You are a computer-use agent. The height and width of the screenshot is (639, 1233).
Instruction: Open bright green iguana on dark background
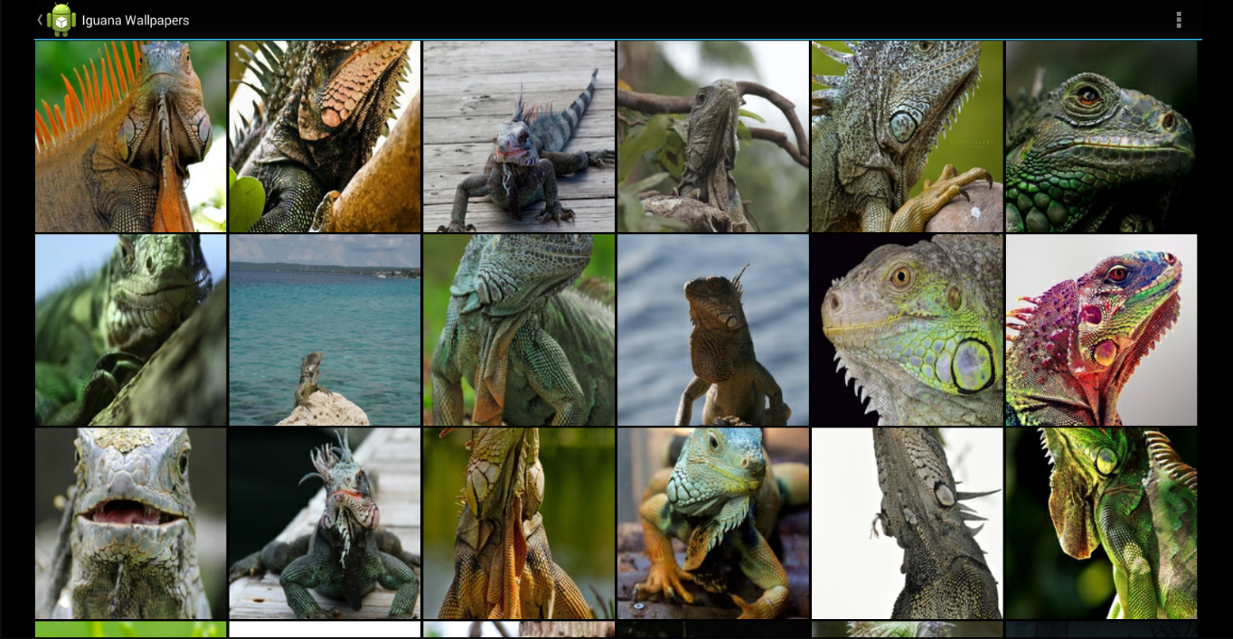coord(1102,523)
